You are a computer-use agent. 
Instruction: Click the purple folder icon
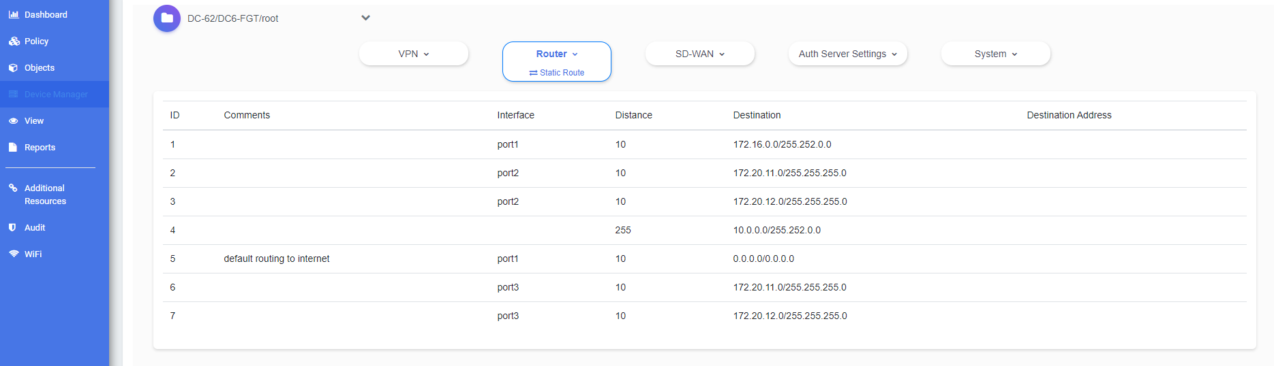point(167,18)
